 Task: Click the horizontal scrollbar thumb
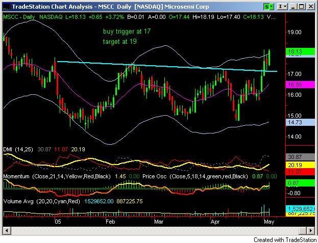(x=302, y=230)
